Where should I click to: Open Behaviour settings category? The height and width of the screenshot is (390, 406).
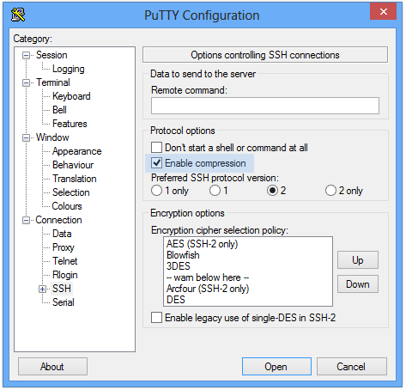coord(73,165)
